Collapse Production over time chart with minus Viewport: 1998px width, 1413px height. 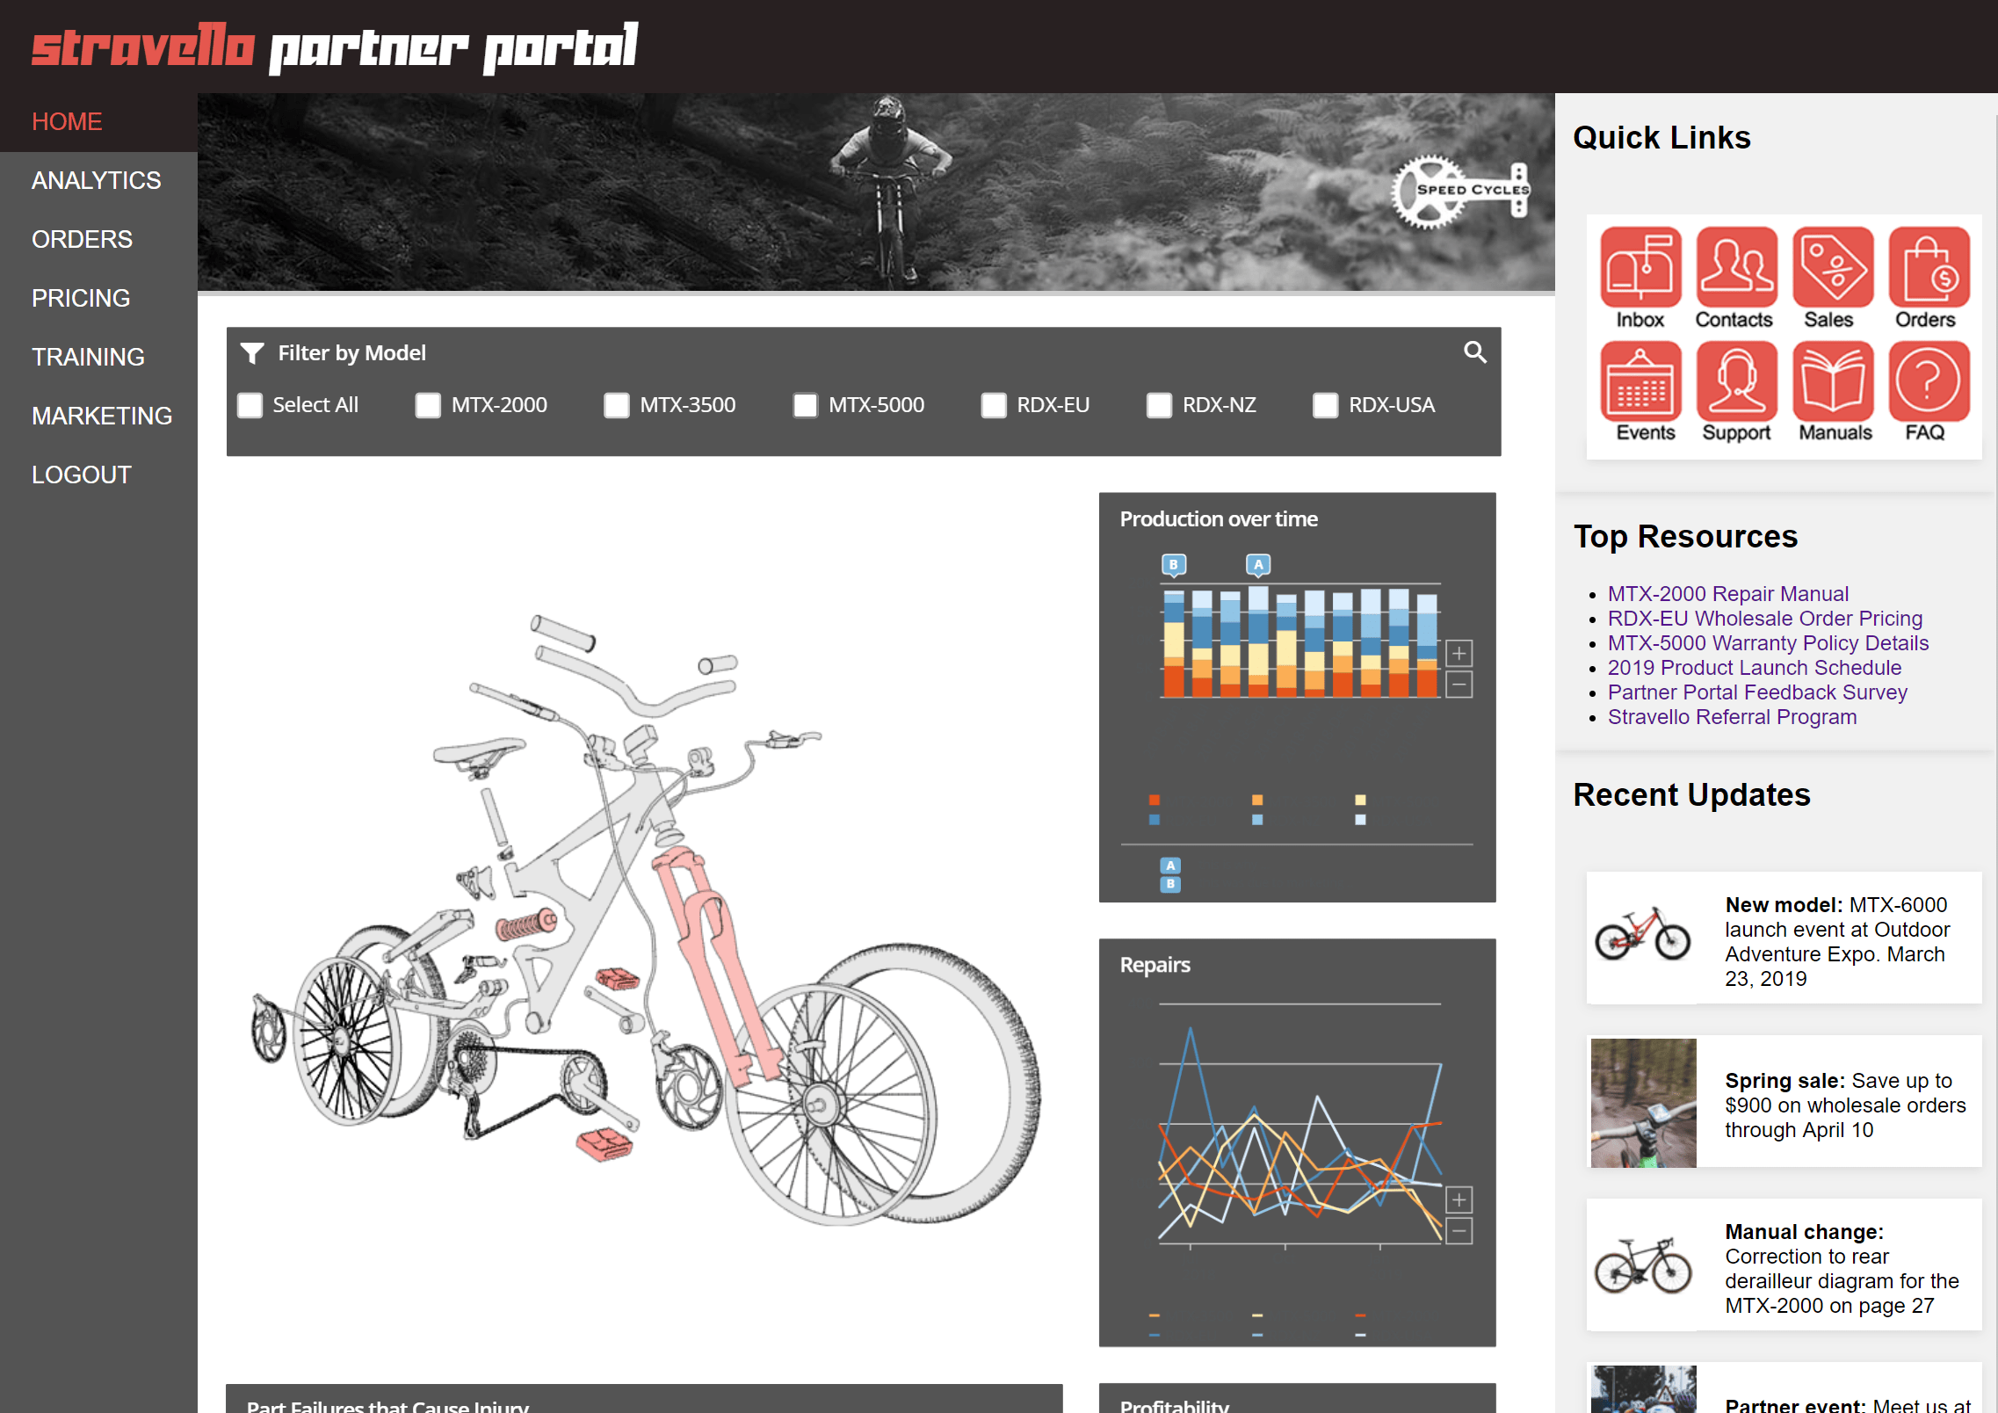click(x=1459, y=685)
